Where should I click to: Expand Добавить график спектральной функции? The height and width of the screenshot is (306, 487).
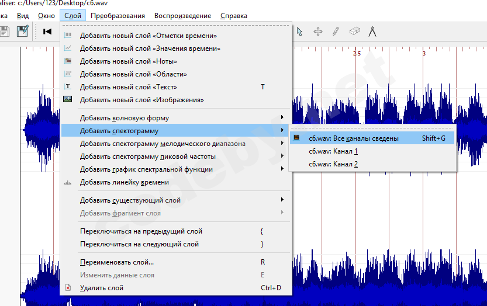[x=177, y=169]
